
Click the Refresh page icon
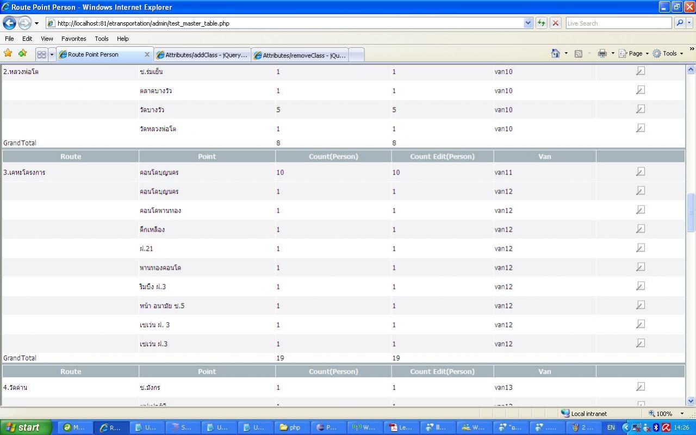541,23
